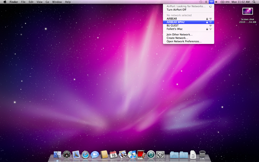Launch Photo Booth from the Dock
This screenshot has height=162, width=259.
(x=141, y=155)
